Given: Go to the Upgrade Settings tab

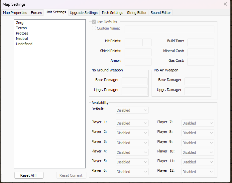Looking at the screenshot, I should coord(84,13).
